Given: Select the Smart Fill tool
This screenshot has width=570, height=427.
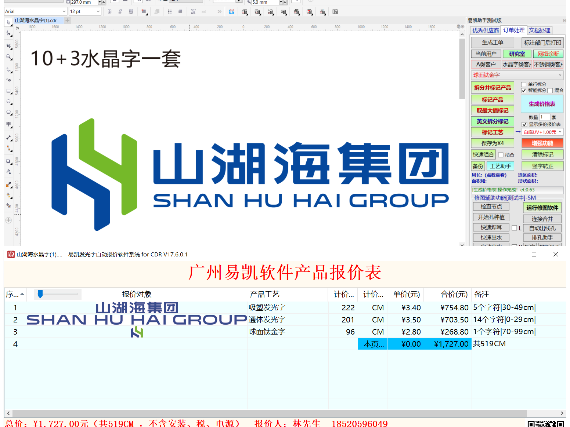Looking at the screenshot, I should (8, 206).
